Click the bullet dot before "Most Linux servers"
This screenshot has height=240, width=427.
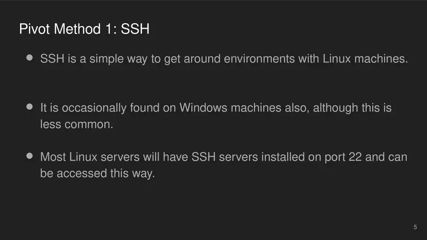(30, 156)
